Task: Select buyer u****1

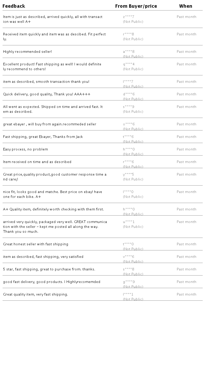Action: (x=129, y=222)
